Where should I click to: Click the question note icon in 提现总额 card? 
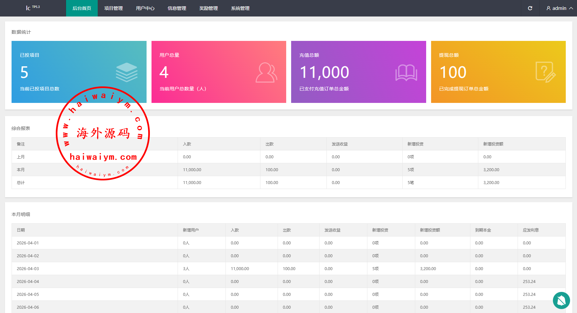point(545,72)
